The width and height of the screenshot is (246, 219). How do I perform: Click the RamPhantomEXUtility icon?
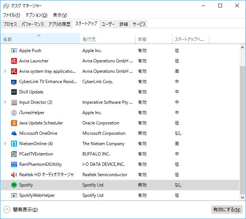tap(14, 164)
